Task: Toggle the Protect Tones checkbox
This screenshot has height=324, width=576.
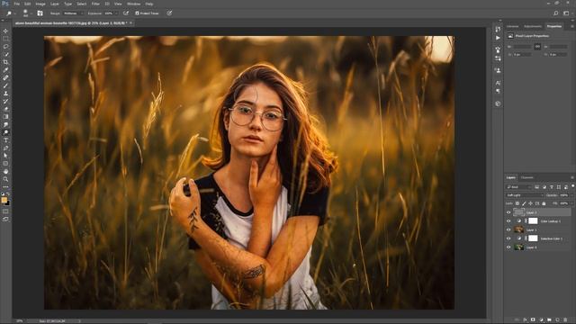Action: pos(138,13)
